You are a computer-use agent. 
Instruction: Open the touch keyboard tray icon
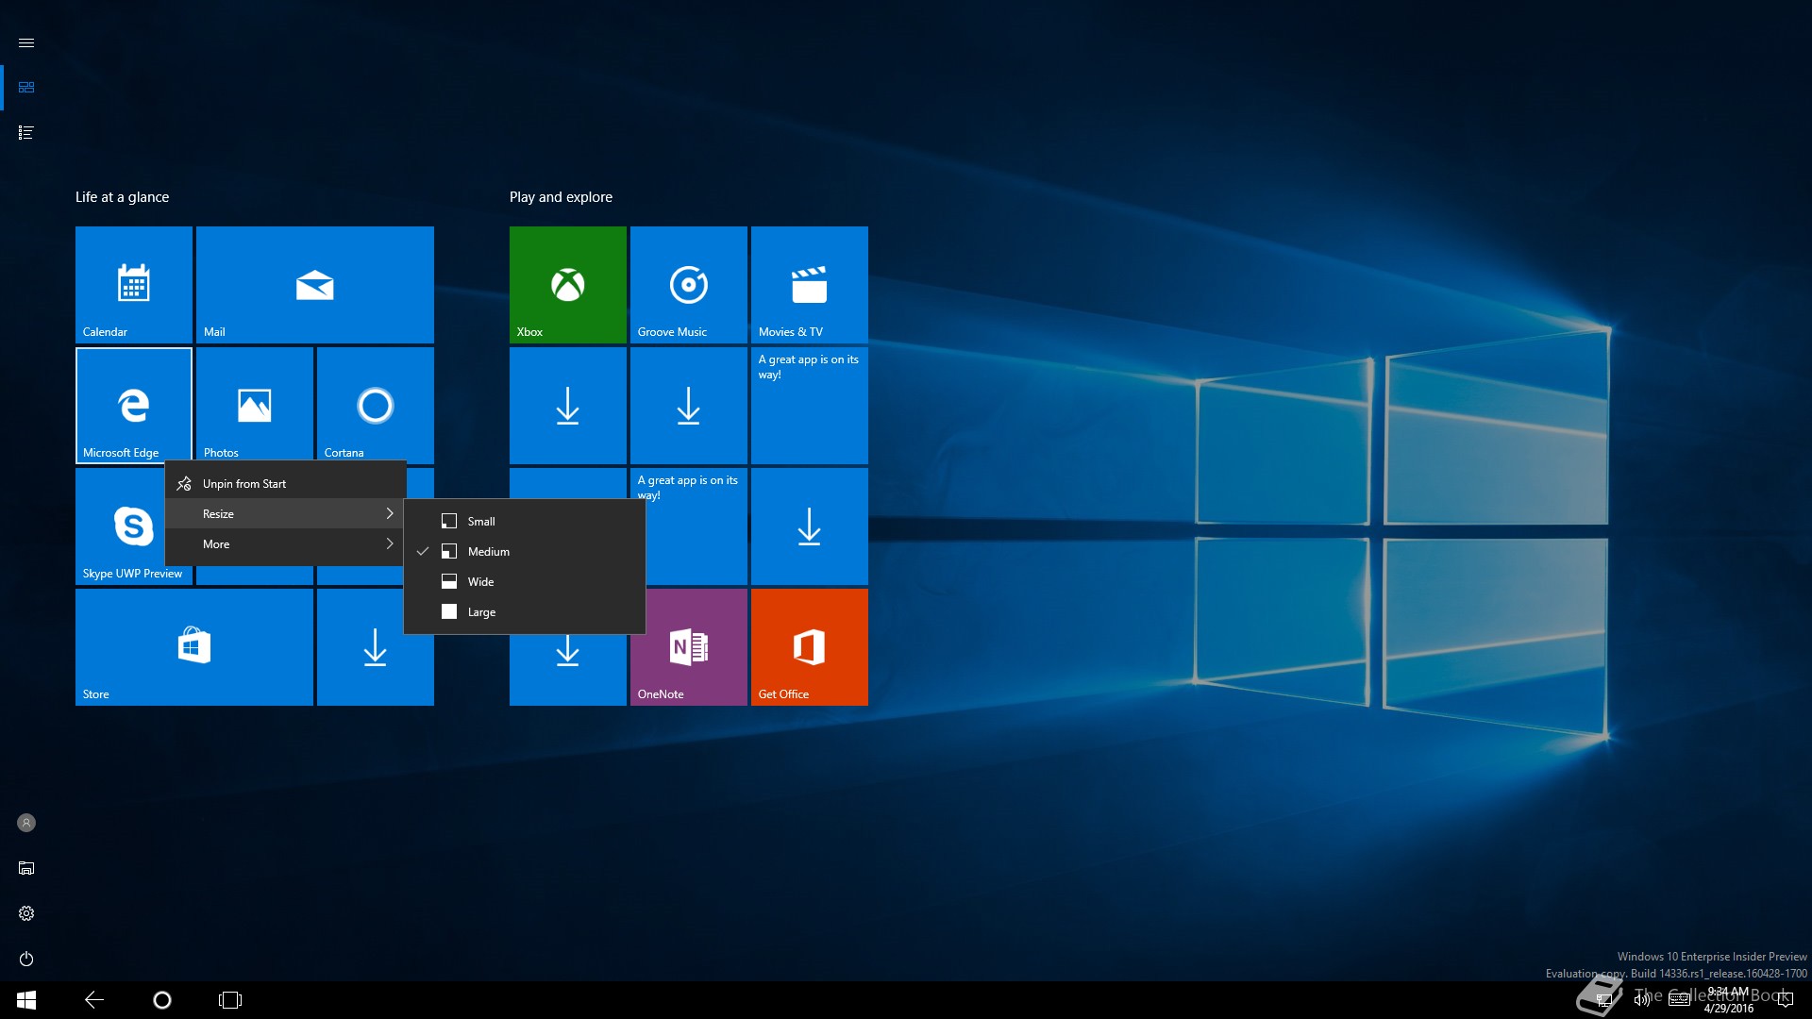tap(1679, 1000)
